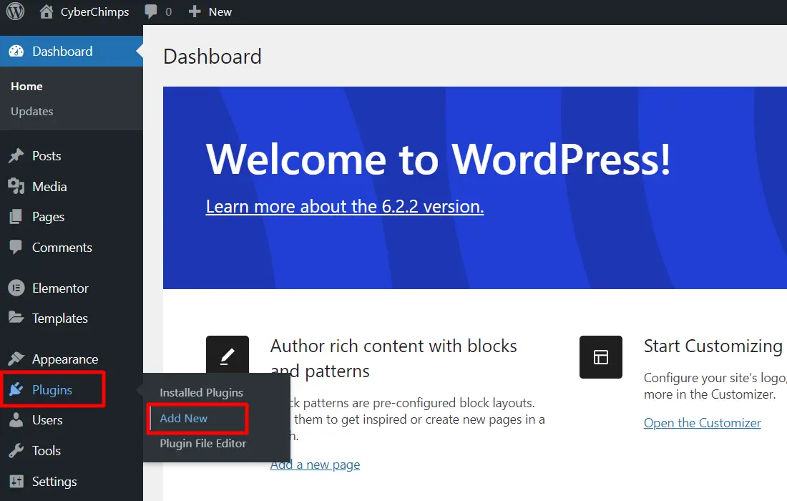
Task: Click the Author rich content with blocks heading
Action: pos(393,359)
